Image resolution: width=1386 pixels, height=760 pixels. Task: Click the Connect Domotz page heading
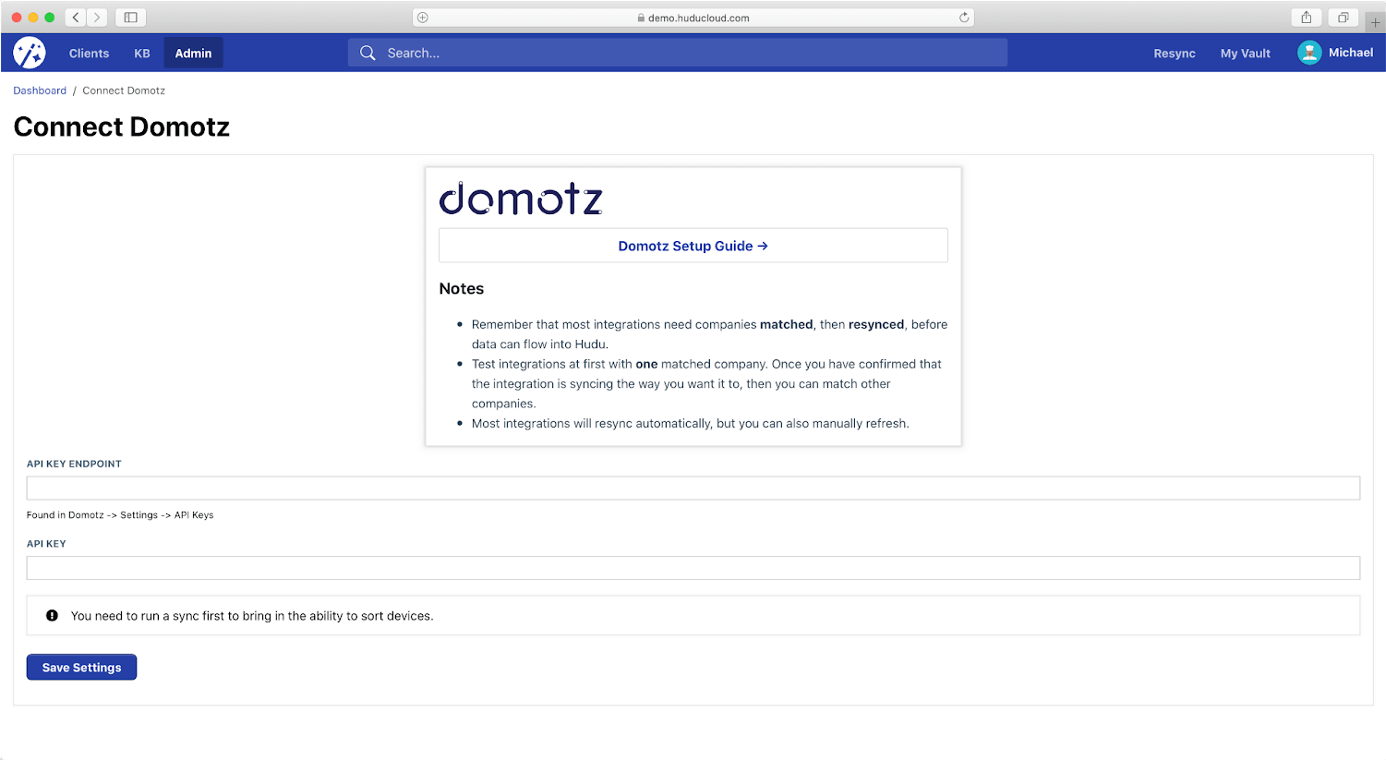[x=122, y=127]
